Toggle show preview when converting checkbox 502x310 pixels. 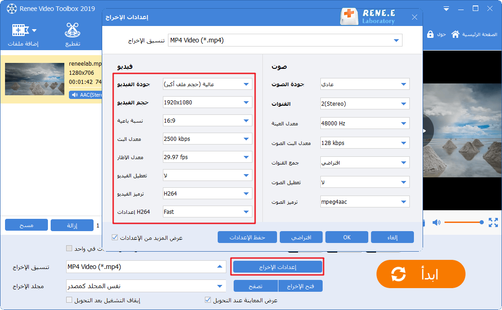pyautogui.click(x=208, y=300)
